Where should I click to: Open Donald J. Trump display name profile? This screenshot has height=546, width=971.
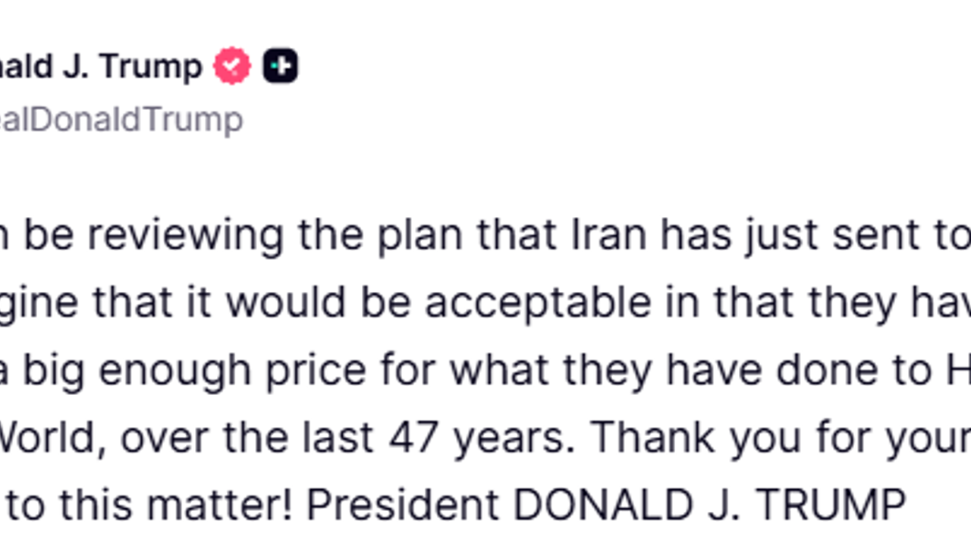pyautogui.click(x=101, y=67)
